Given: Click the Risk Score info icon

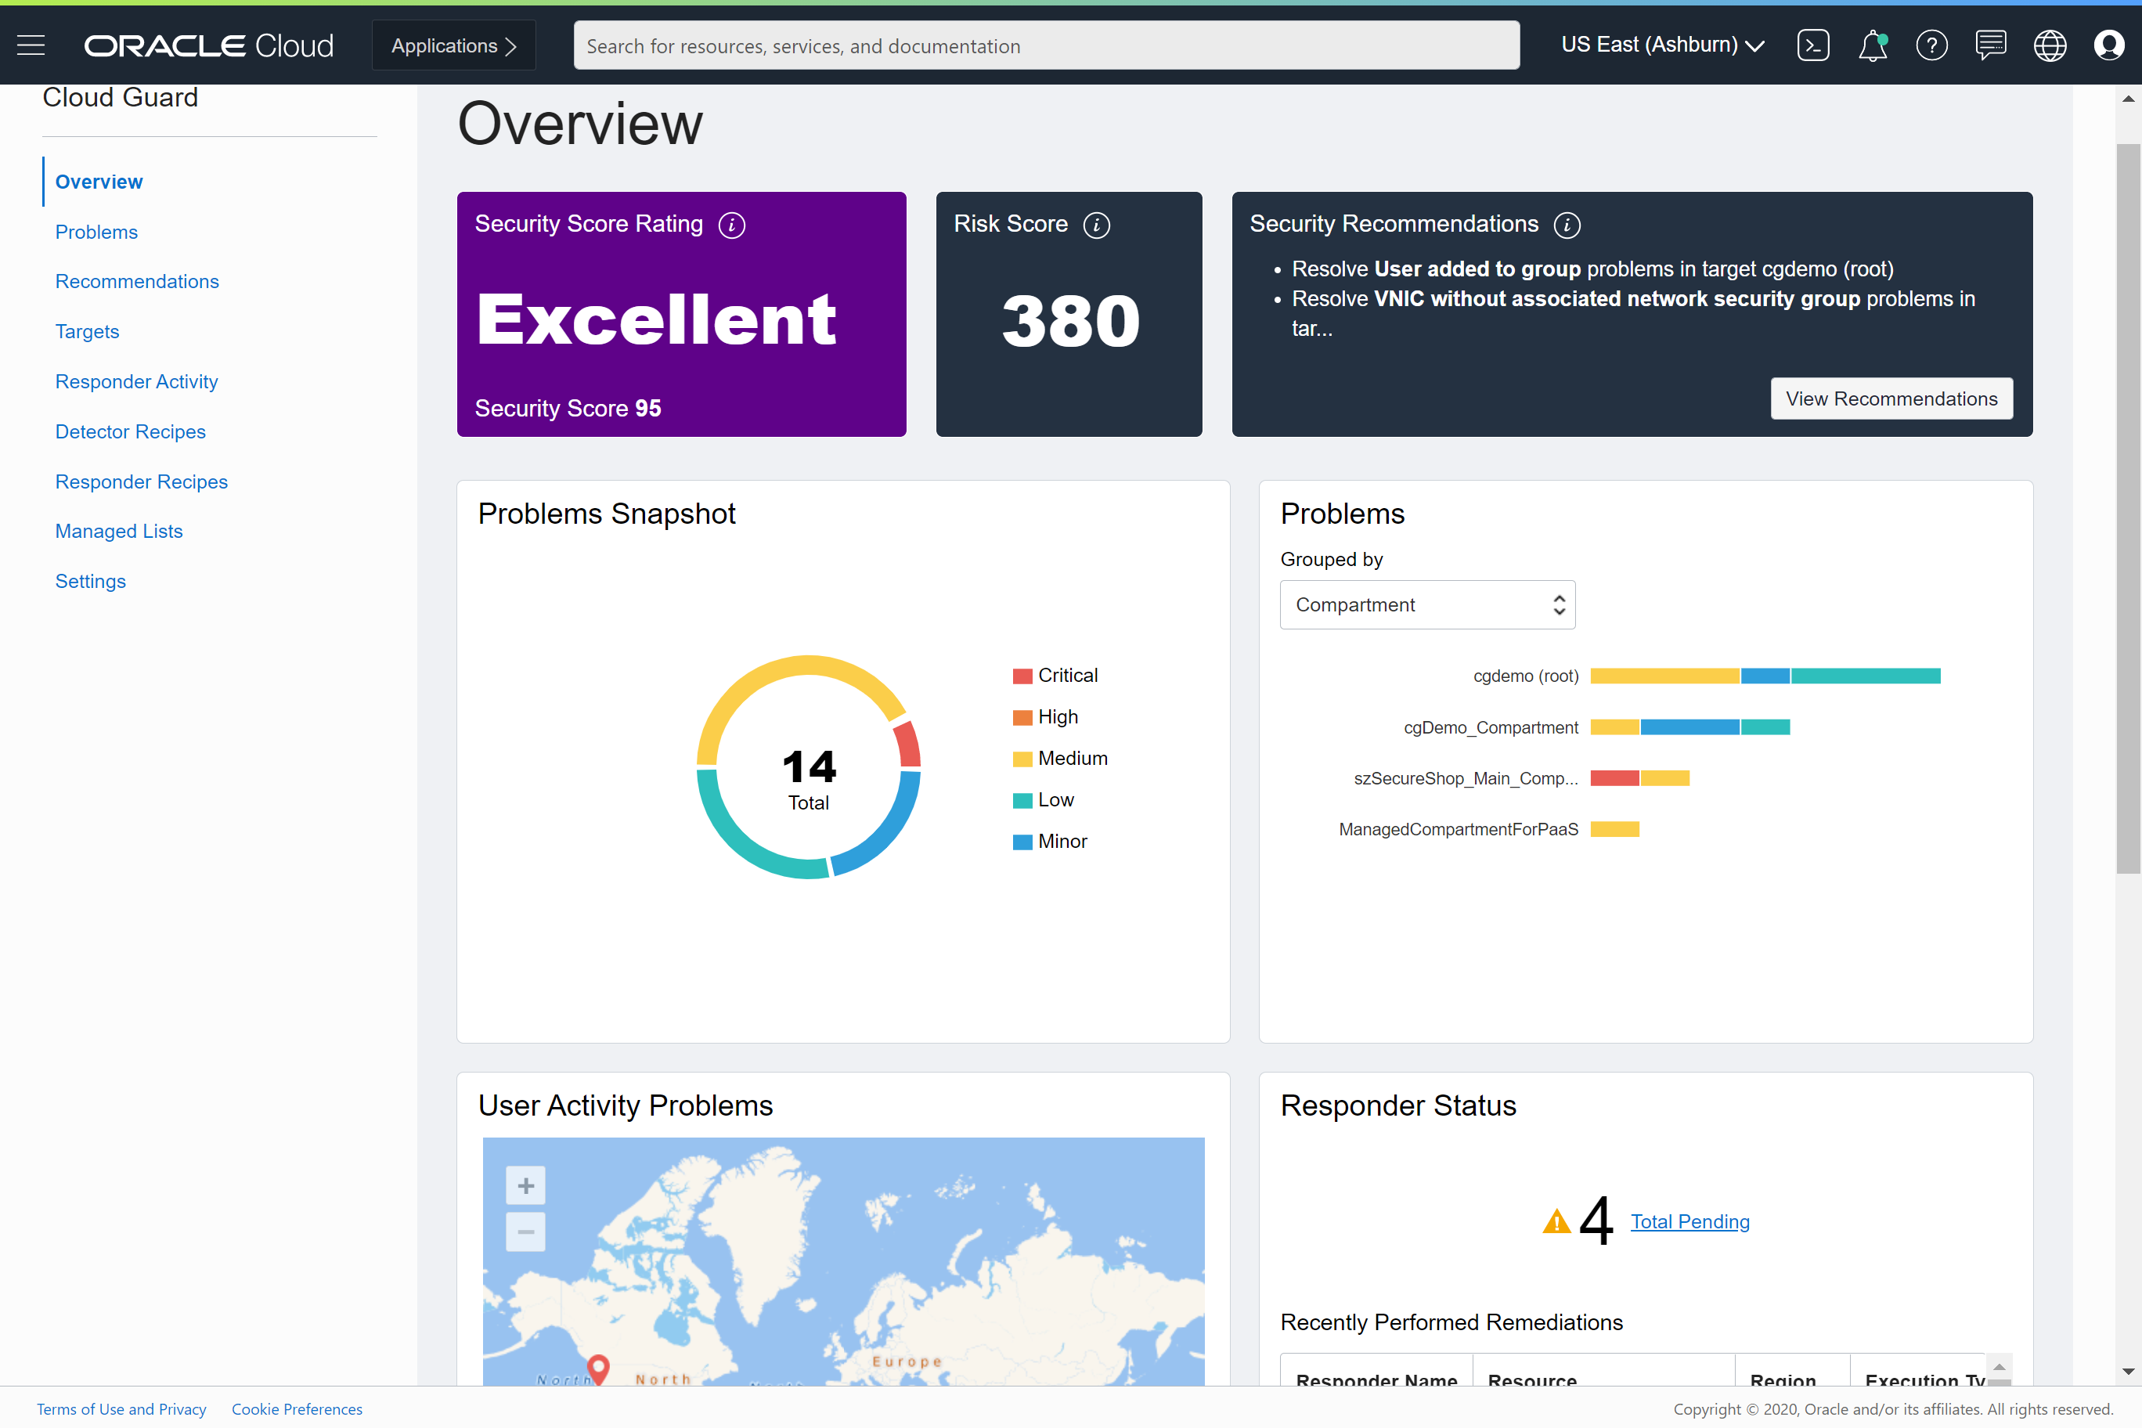Looking at the screenshot, I should click(1097, 225).
